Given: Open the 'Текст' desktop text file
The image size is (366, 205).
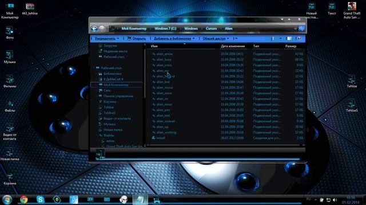Looking at the screenshot, I should tap(332, 9).
